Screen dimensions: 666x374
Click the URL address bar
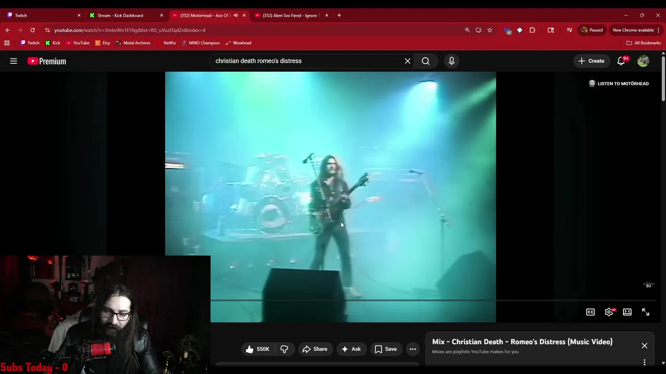255,30
